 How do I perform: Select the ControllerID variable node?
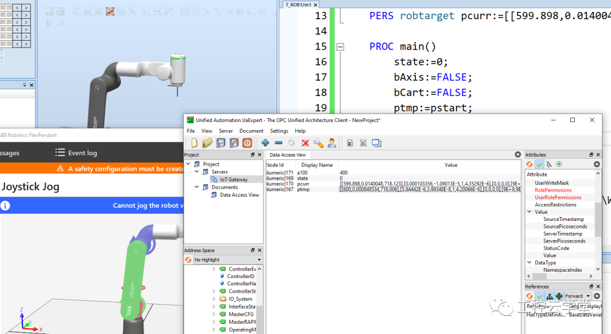coord(240,276)
